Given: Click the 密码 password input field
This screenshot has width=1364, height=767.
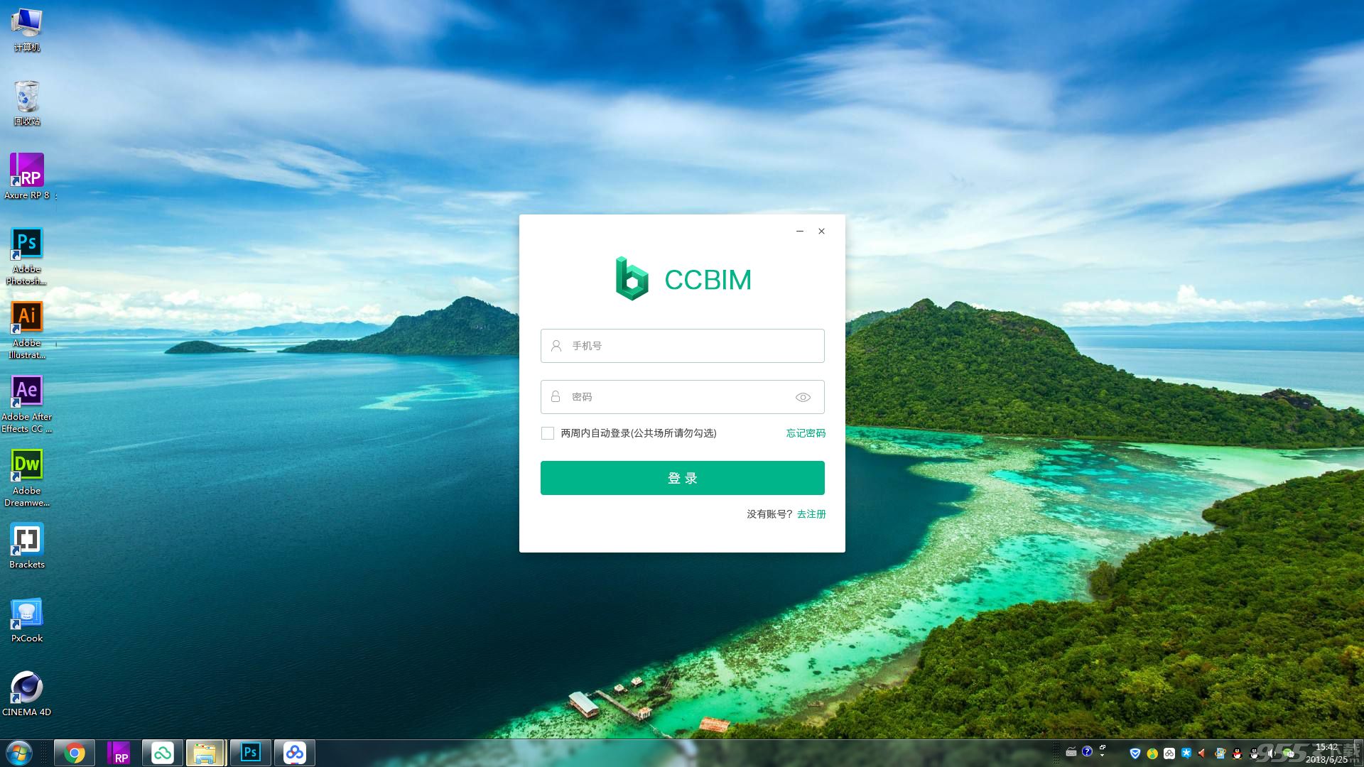Looking at the screenshot, I should click(x=682, y=396).
